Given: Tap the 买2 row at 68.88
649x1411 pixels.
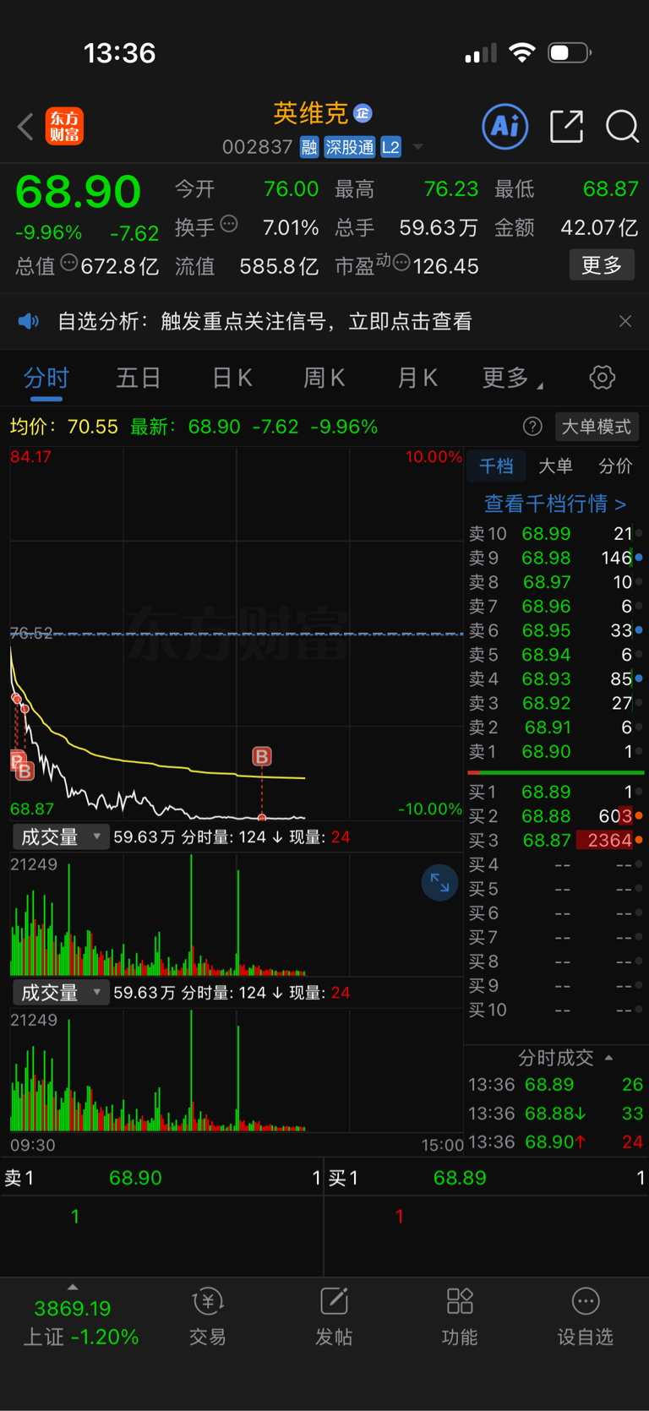Looking at the screenshot, I should (556, 816).
